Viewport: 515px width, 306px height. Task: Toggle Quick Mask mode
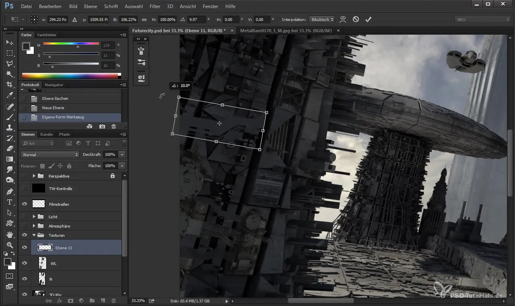click(x=10, y=276)
